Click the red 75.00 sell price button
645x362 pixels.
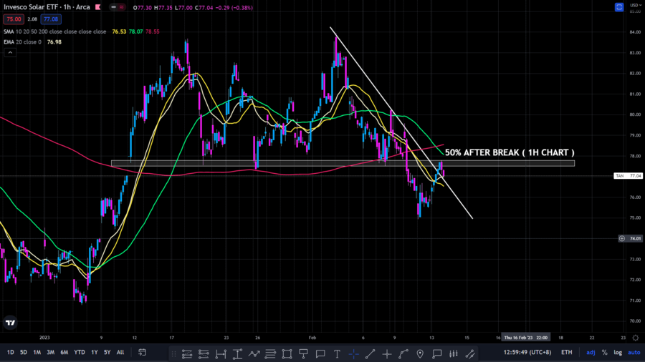[14, 19]
